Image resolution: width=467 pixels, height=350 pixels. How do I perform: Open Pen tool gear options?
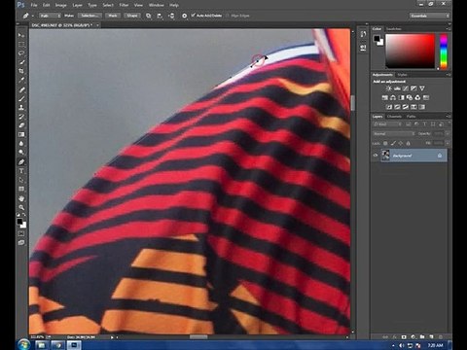click(x=184, y=16)
